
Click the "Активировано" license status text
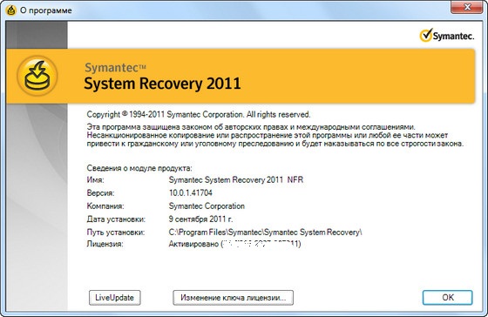[x=193, y=244]
